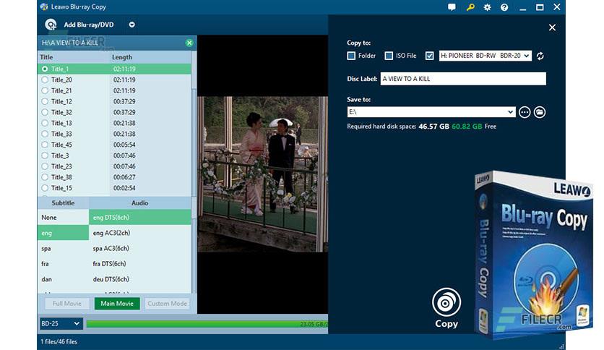Open the help question mark icon
This screenshot has height=350, width=604.
pyautogui.click(x=504, y=7)
